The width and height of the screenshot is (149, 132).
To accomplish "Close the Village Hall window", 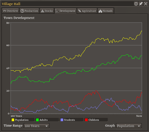I will 146,4.
